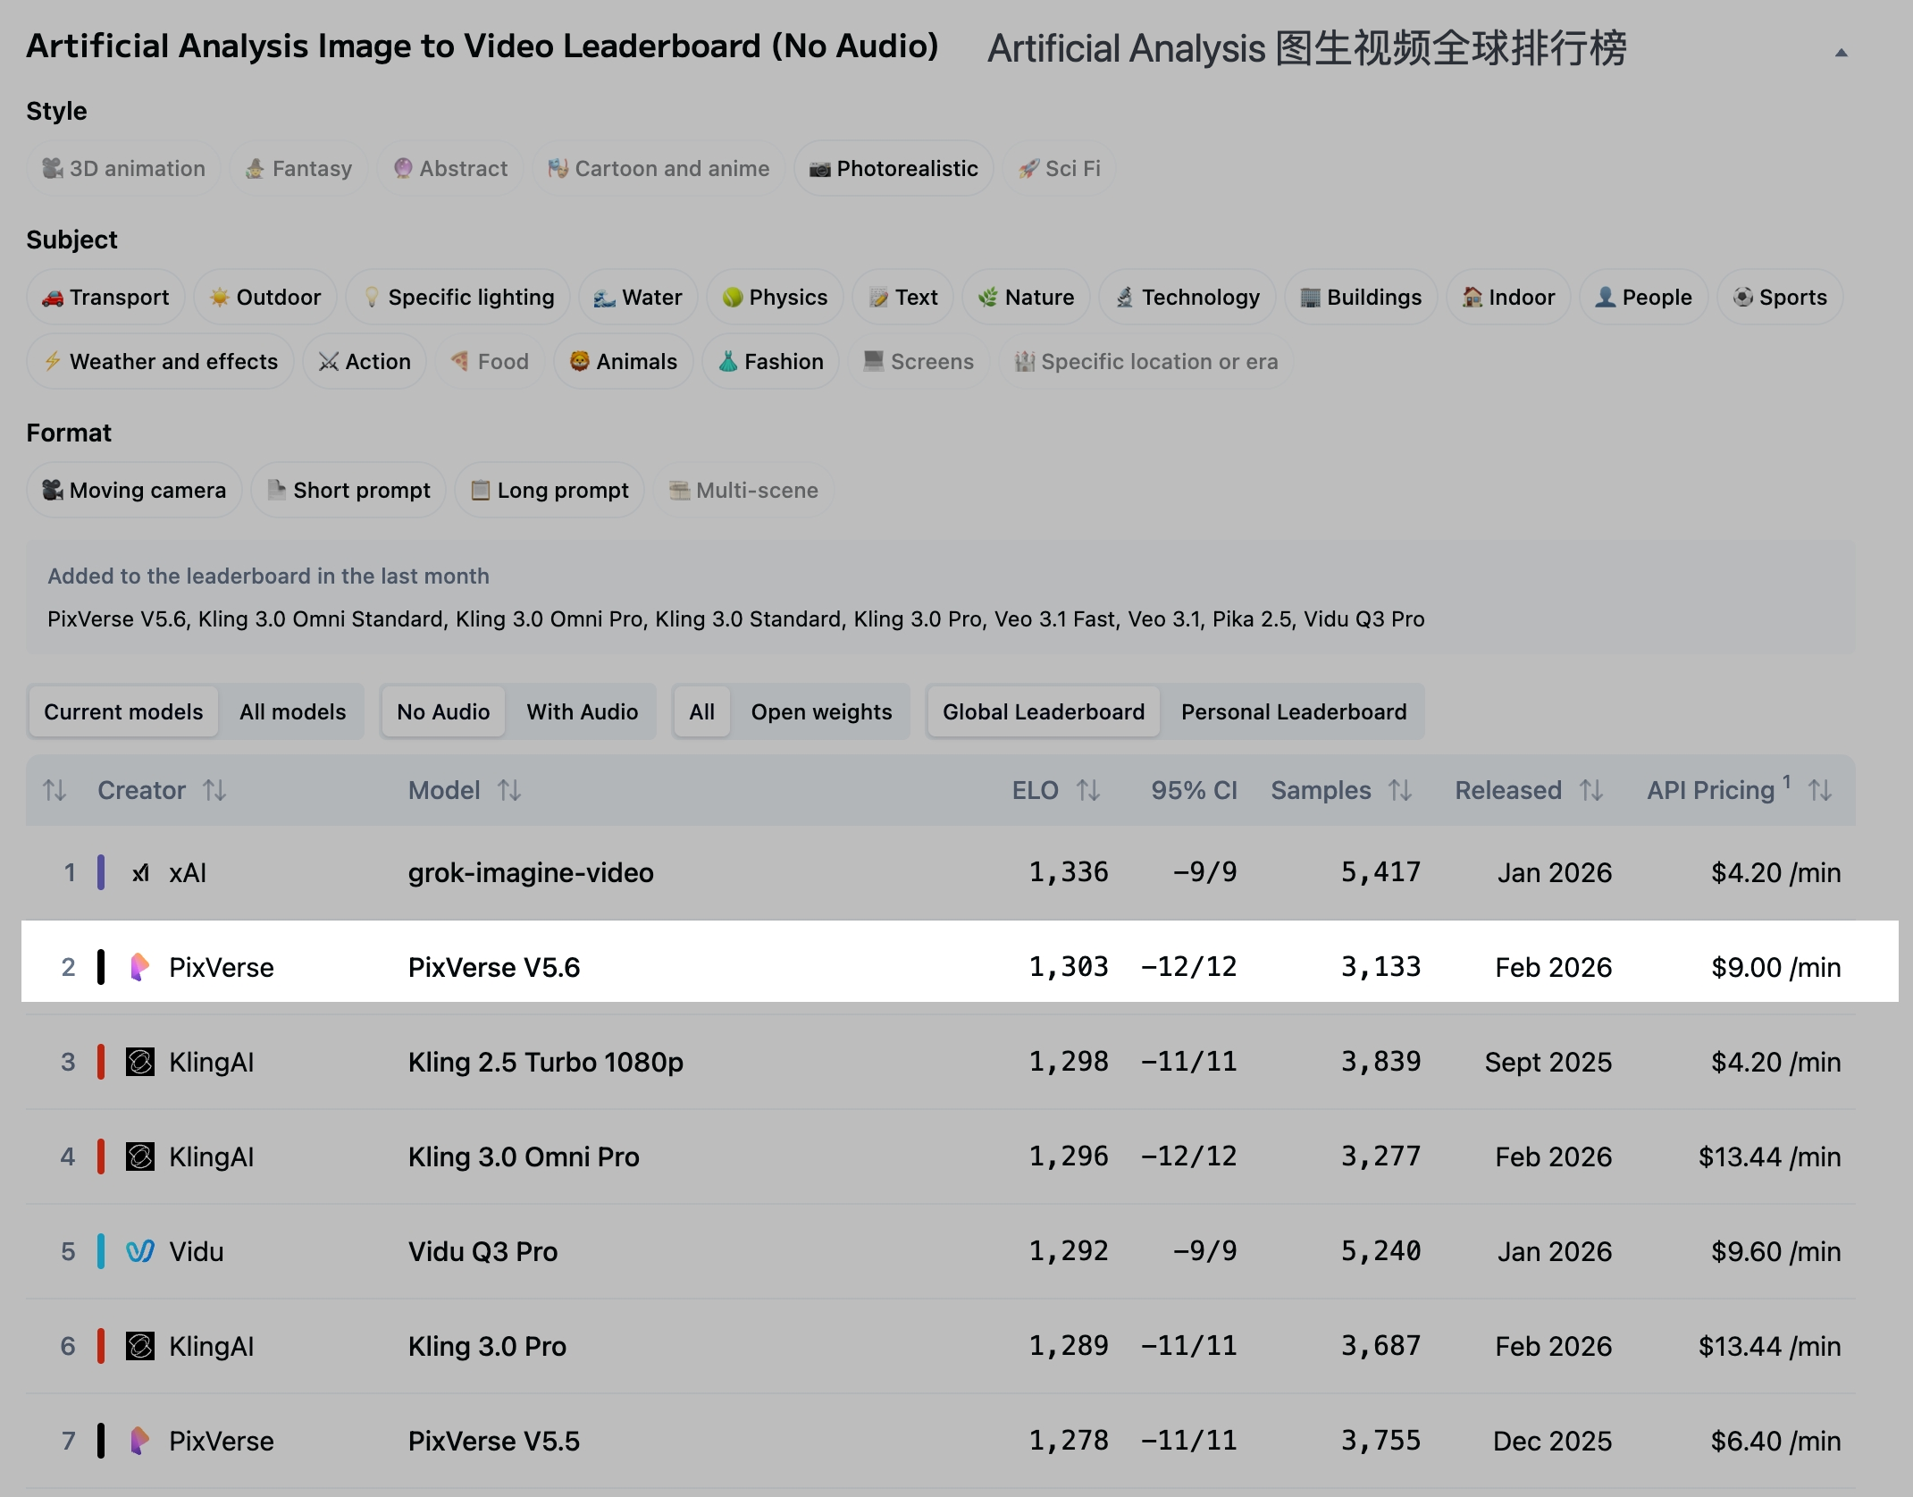Select the With Audio tab
This screenshot has width=1913, height=1497.
tap(582, 711)
